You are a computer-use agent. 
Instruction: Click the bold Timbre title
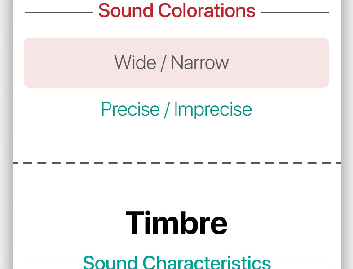pyautogui.click(x=176, y=223)
